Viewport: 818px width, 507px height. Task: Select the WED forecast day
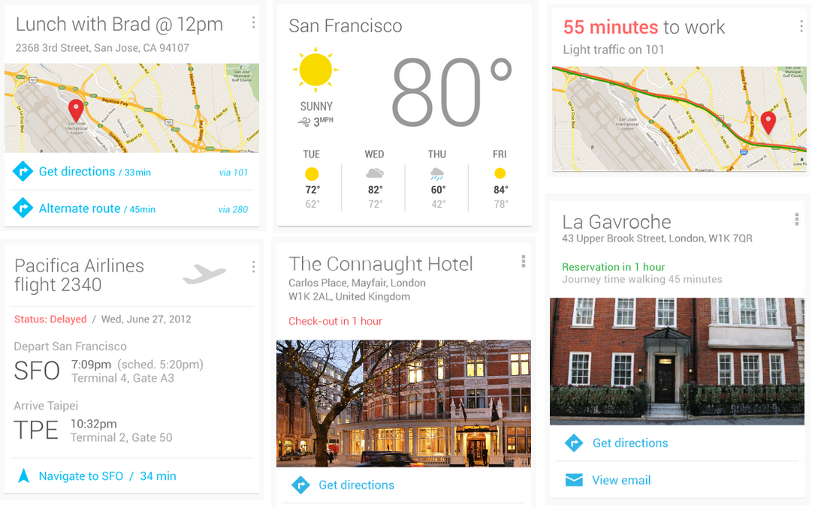click(374, 178)
